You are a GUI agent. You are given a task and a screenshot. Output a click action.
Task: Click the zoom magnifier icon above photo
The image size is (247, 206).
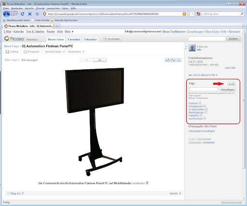[178, 60]
